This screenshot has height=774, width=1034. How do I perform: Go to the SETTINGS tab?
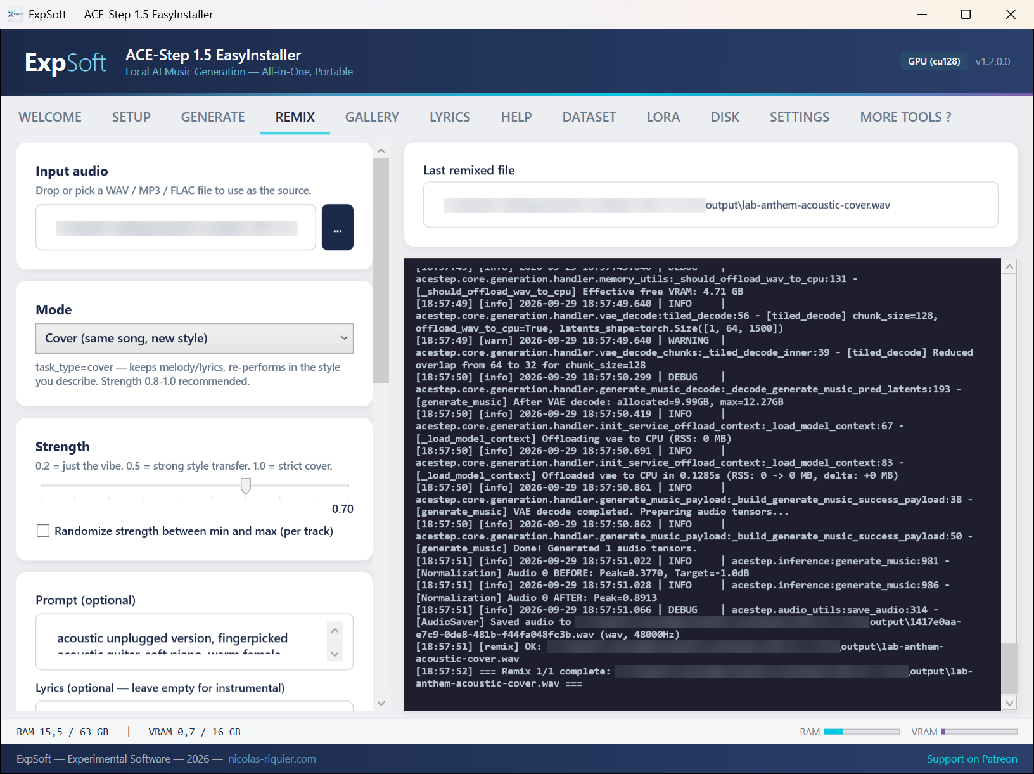800,117
